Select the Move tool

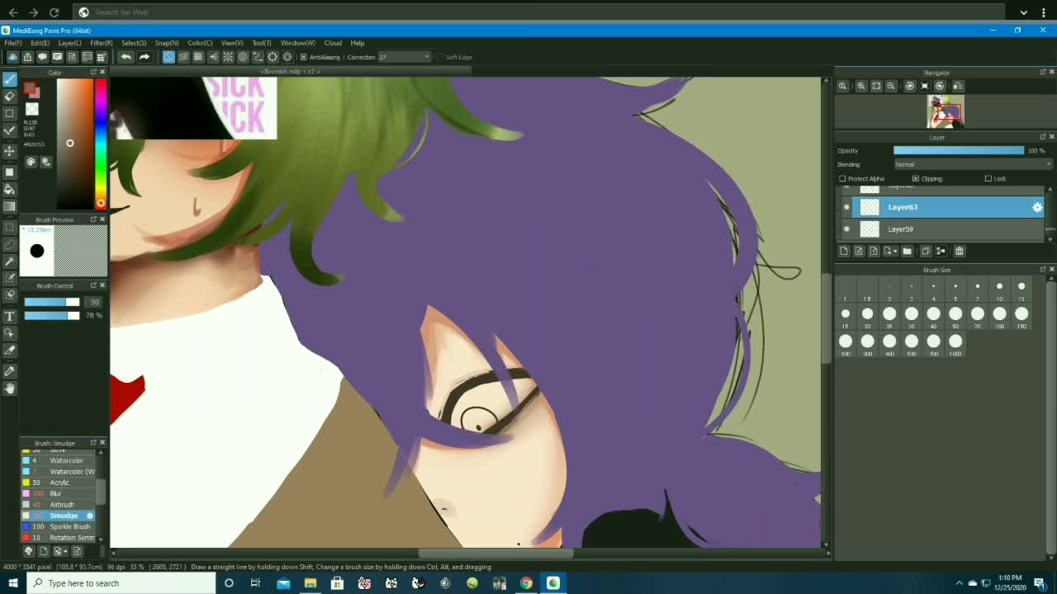[x=10, y=151]
